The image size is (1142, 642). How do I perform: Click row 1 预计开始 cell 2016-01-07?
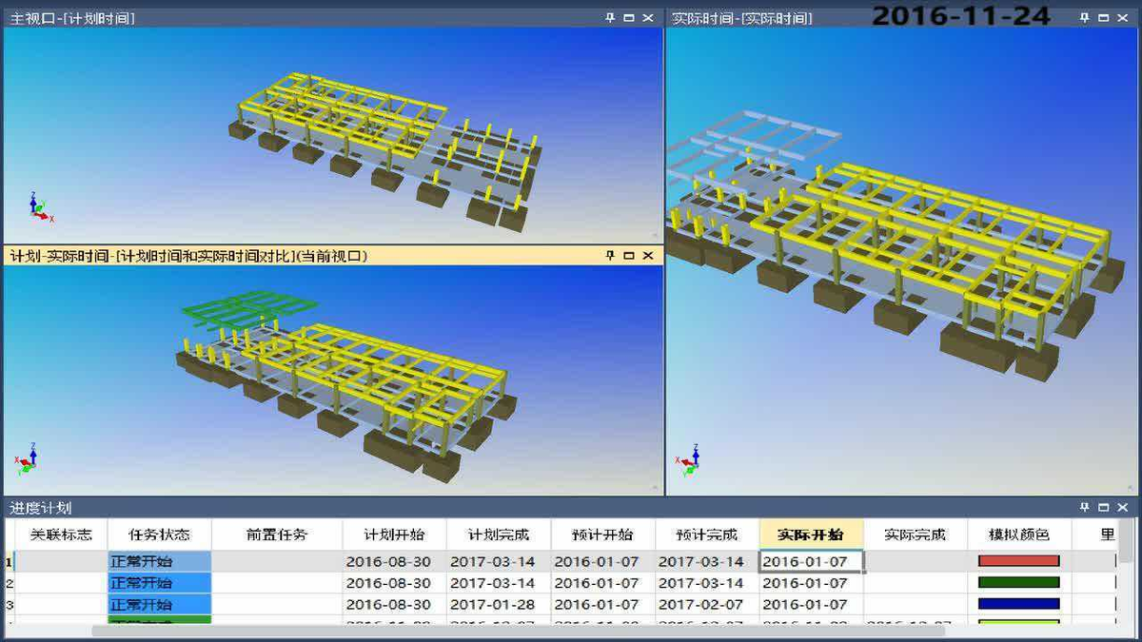coord(602,561)
